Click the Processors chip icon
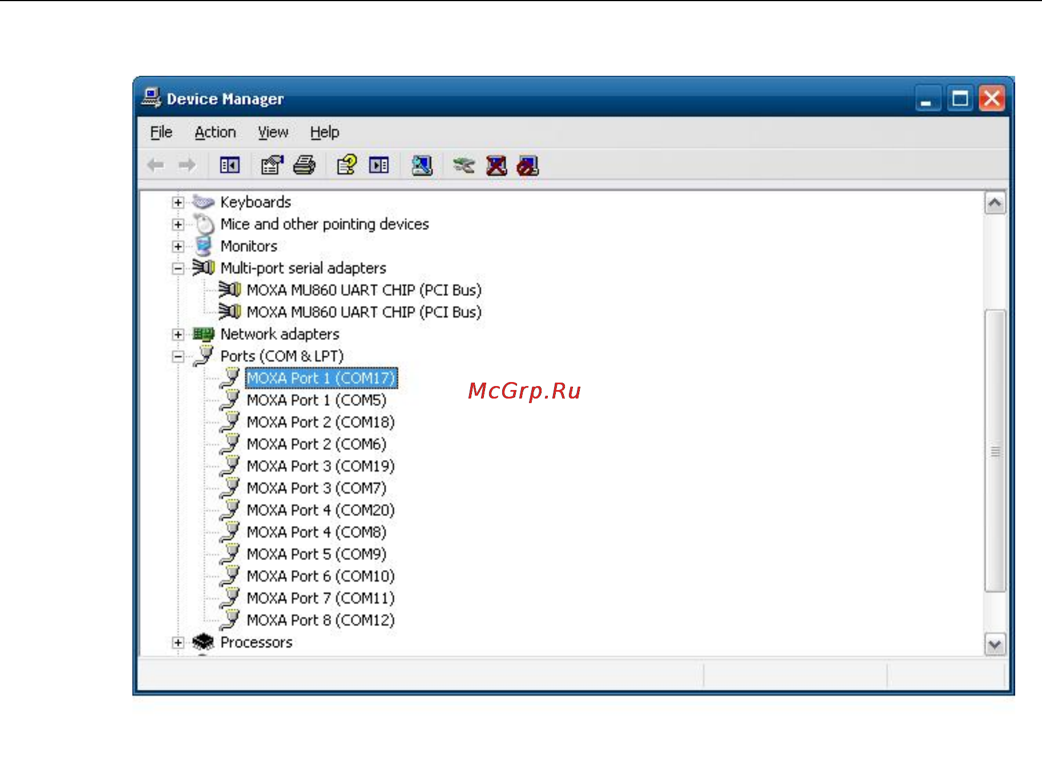 (203, 642)
